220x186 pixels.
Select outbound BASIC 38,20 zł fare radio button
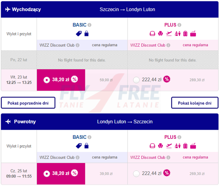pos(47,80)
